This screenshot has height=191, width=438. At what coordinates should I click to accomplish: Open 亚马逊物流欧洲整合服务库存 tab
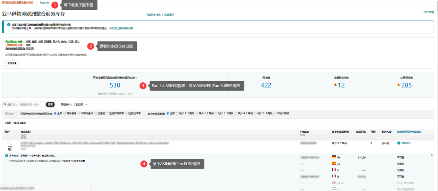tap(18, 3)
